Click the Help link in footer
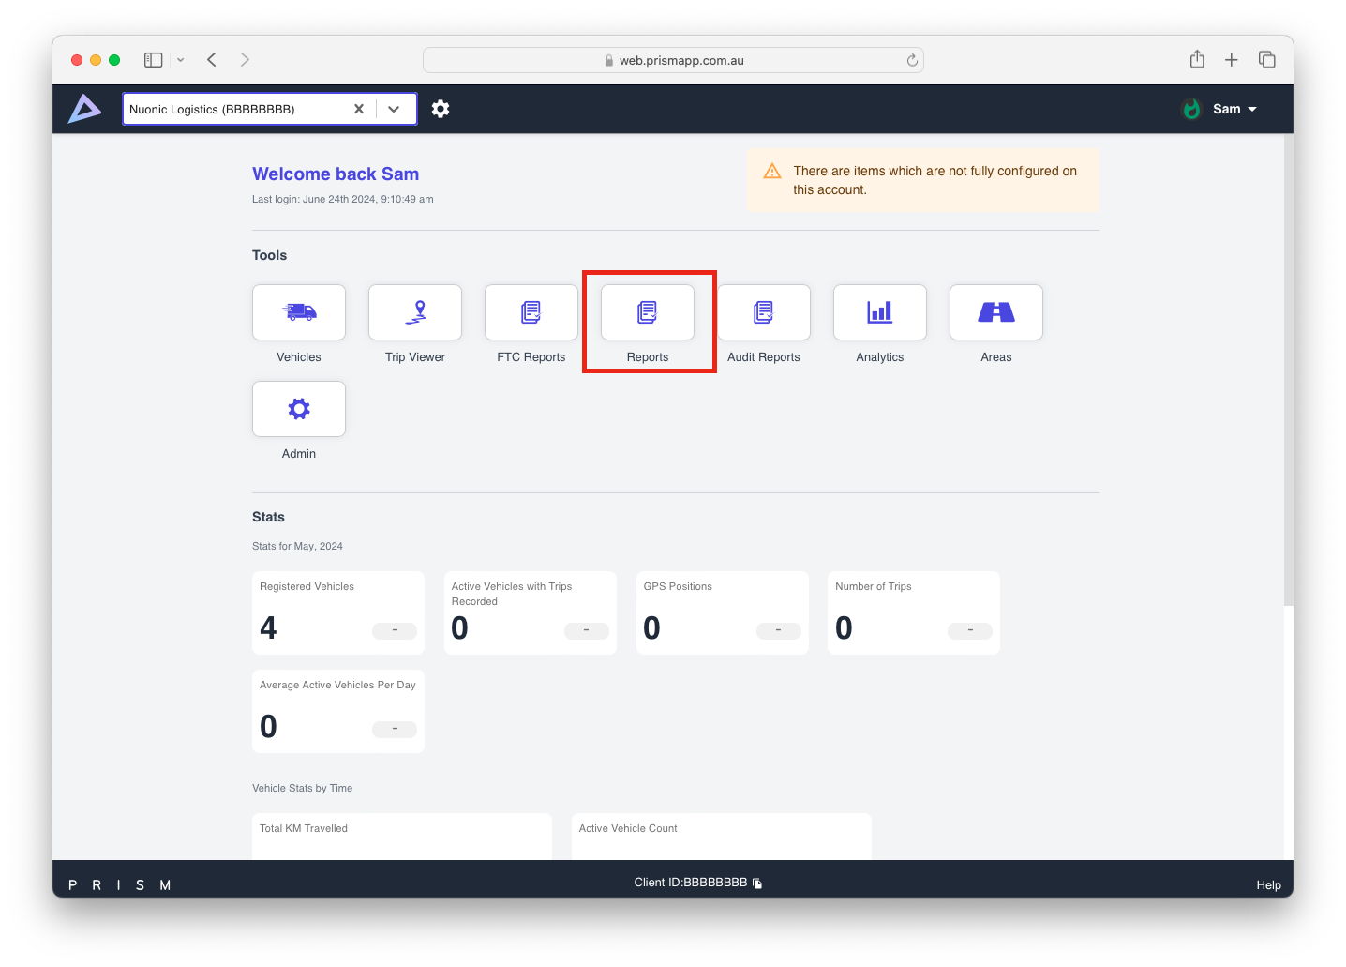Screen dimensions: 1346x967 coord(1268,885)
